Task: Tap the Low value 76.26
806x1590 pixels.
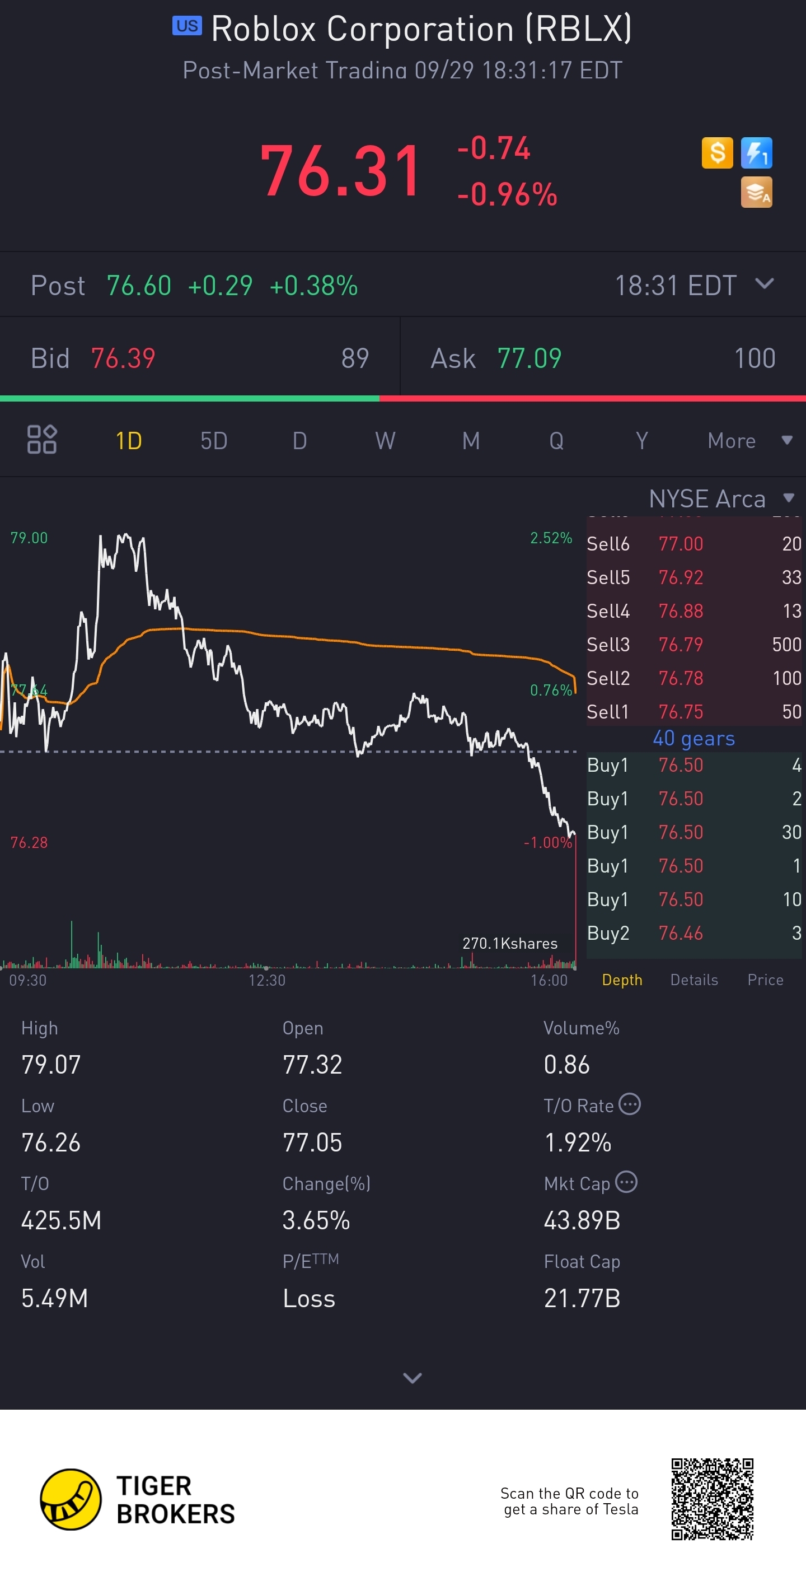Action: tap(51, 1143)
